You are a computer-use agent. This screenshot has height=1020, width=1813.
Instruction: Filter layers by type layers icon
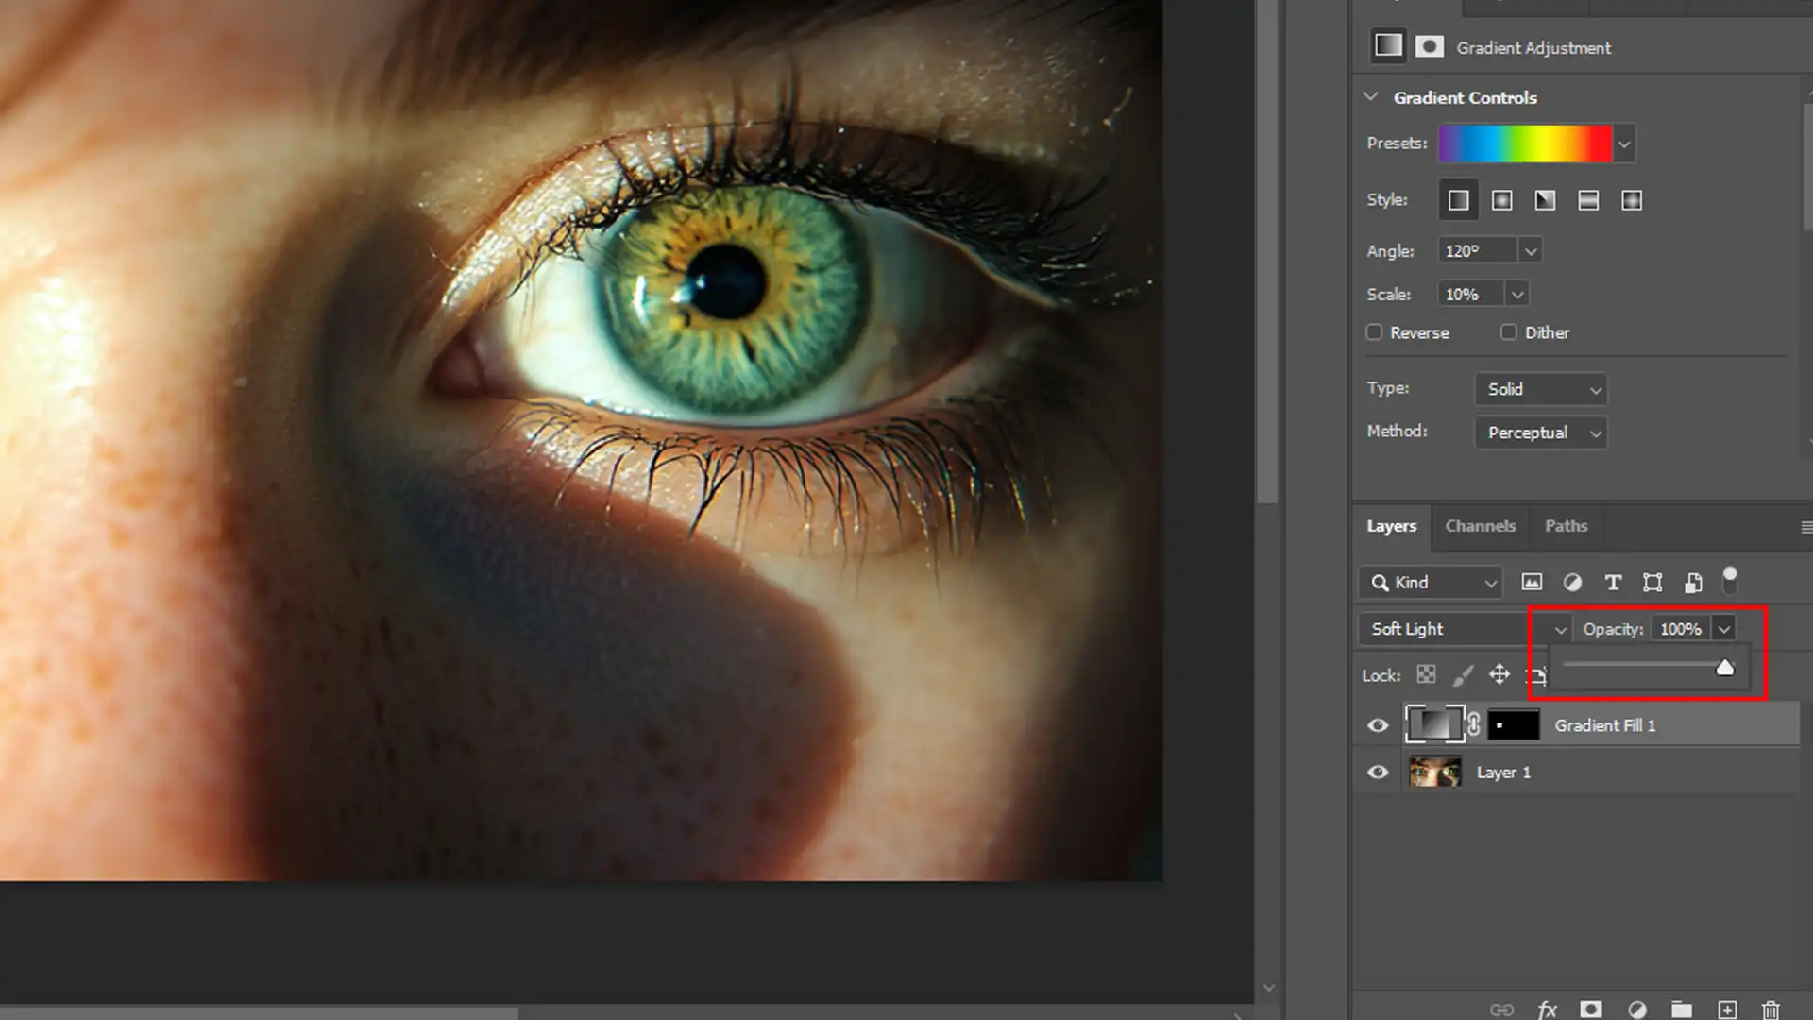tap(1613, 582)
